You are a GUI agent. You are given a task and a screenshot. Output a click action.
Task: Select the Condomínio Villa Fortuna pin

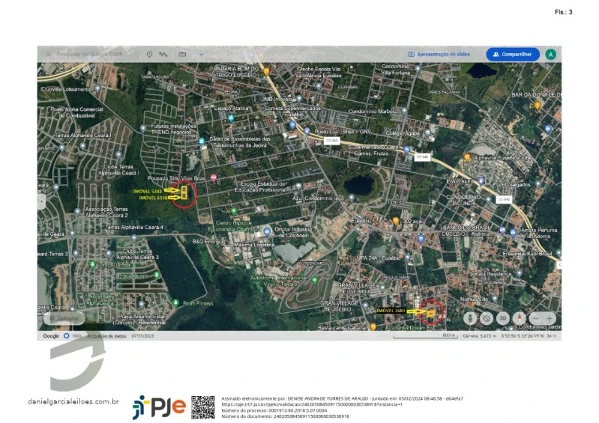coord(418,69)
